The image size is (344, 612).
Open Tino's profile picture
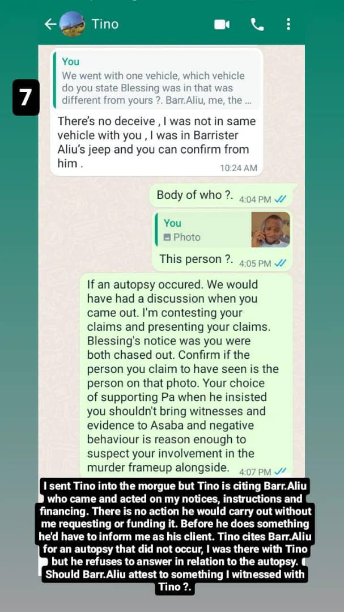72,24
